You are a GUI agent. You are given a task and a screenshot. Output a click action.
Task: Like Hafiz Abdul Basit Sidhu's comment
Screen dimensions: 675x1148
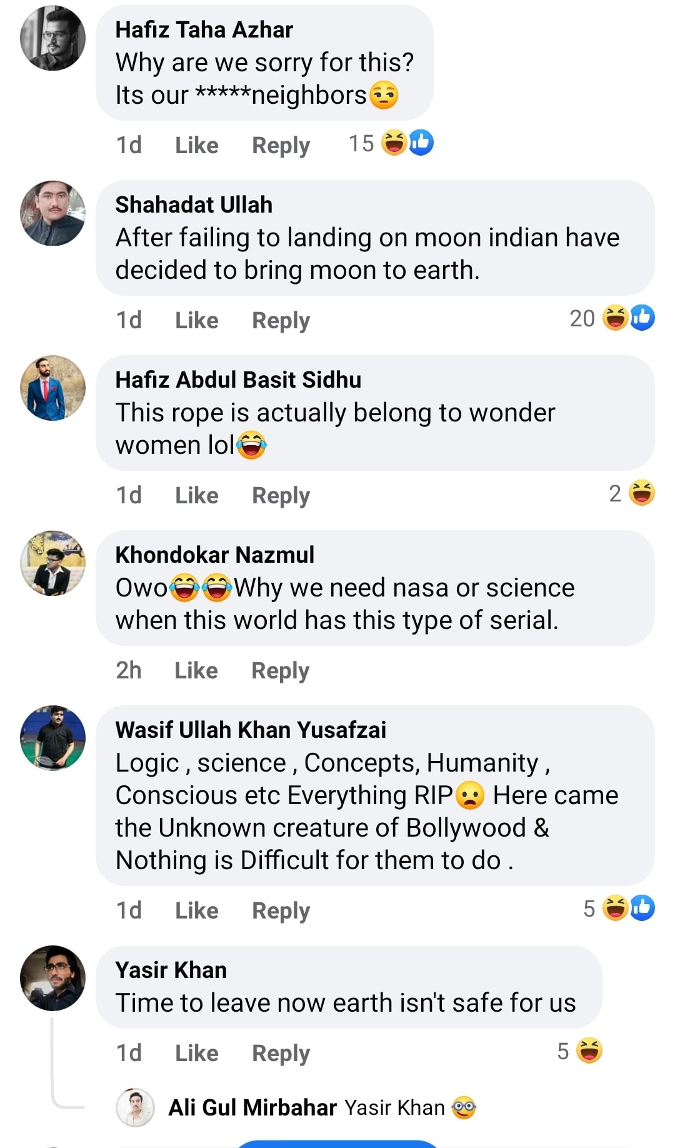point(196,496)
